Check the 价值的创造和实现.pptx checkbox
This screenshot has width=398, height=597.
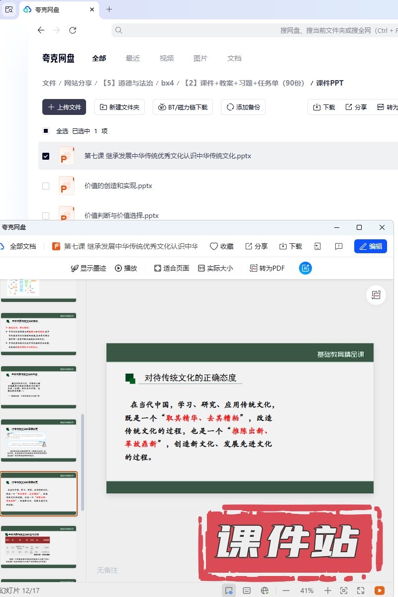(46, 186)
